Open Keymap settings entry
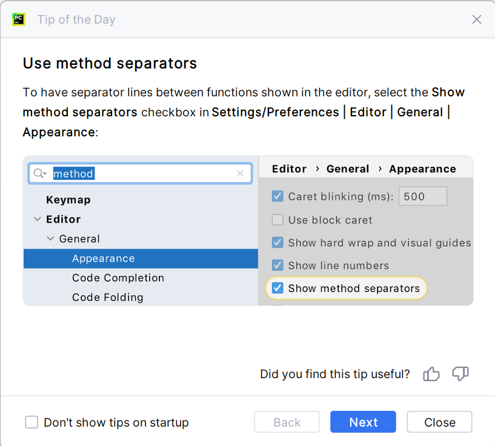The height and width of the screenshot is (446, 495). pyautogui.click(x=68, y=200)
